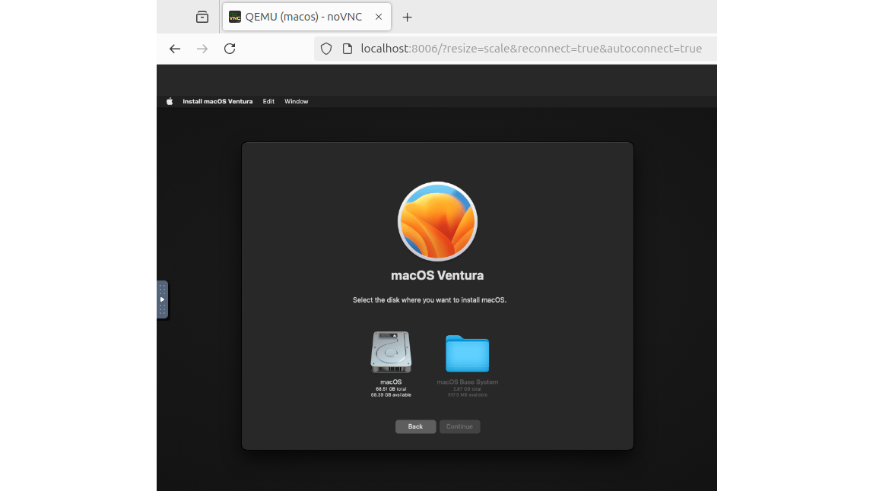Click the Continue button
Viewport: 873px width, 491px height.
459,426
